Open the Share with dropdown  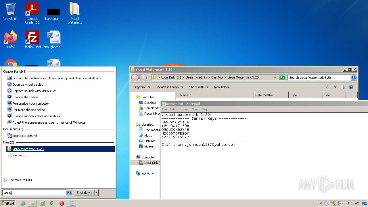click(199, 87)
